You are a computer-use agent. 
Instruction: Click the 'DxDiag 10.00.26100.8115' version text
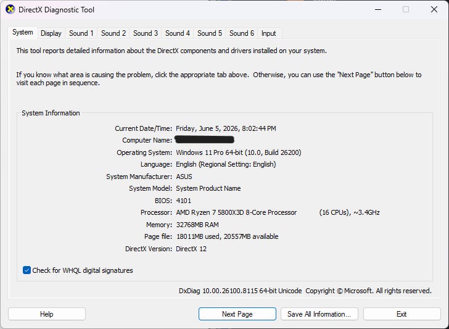[241, 291]
